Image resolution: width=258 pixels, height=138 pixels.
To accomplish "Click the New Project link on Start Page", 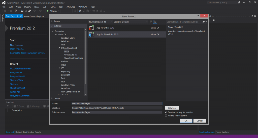I will point(16,45).
